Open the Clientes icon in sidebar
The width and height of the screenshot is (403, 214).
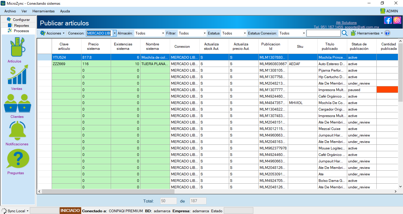[17, 103]
